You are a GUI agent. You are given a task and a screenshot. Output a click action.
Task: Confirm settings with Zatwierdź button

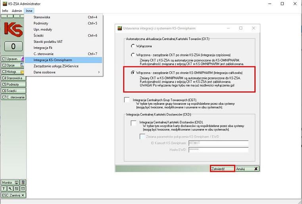click(x=223, y=169)
